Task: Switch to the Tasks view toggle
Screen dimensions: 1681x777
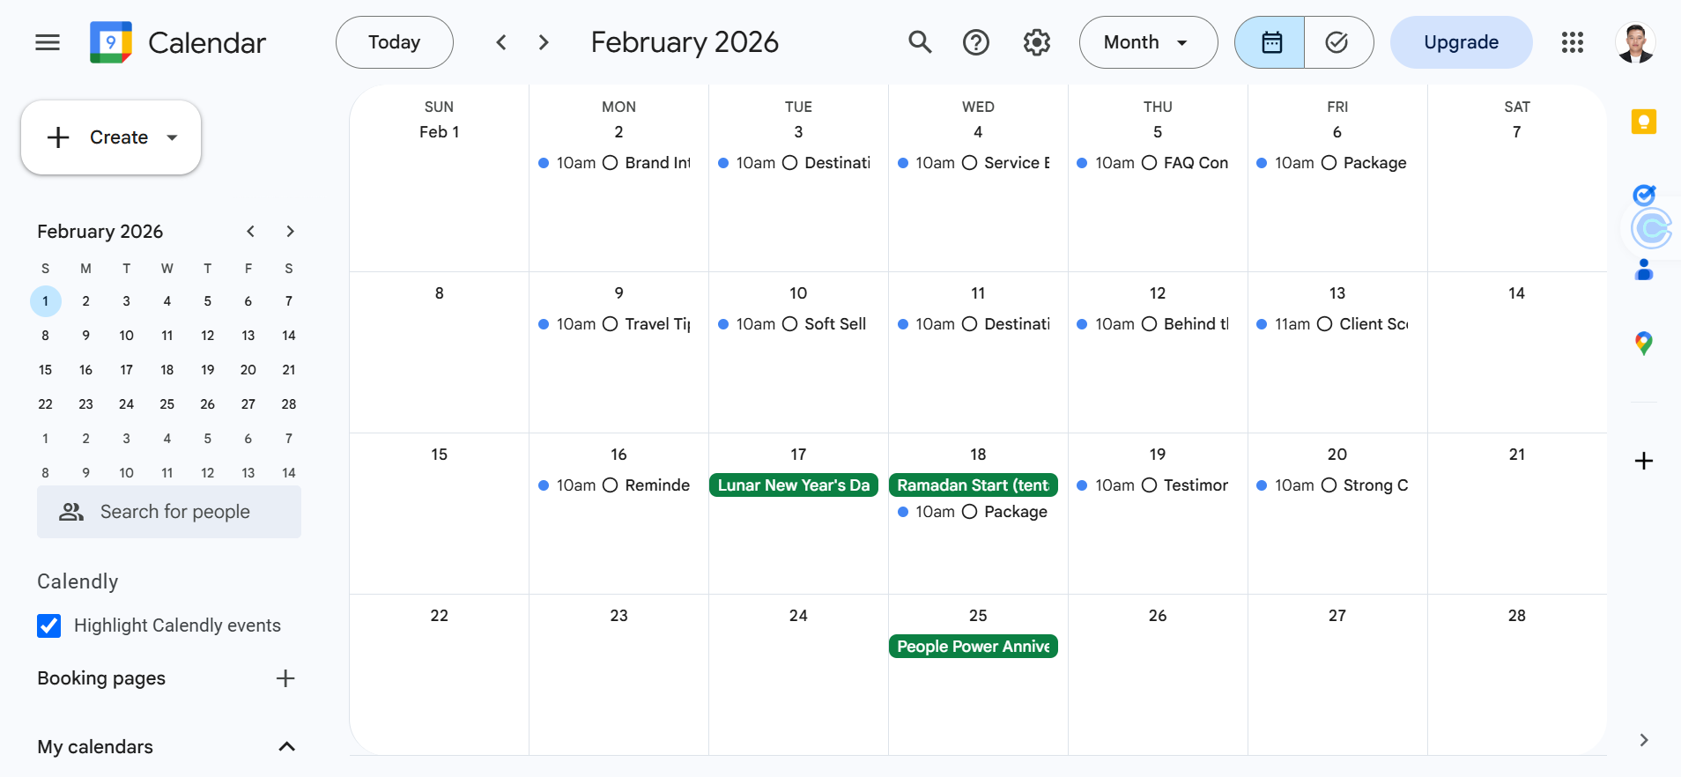Action: pos(1337,42)
